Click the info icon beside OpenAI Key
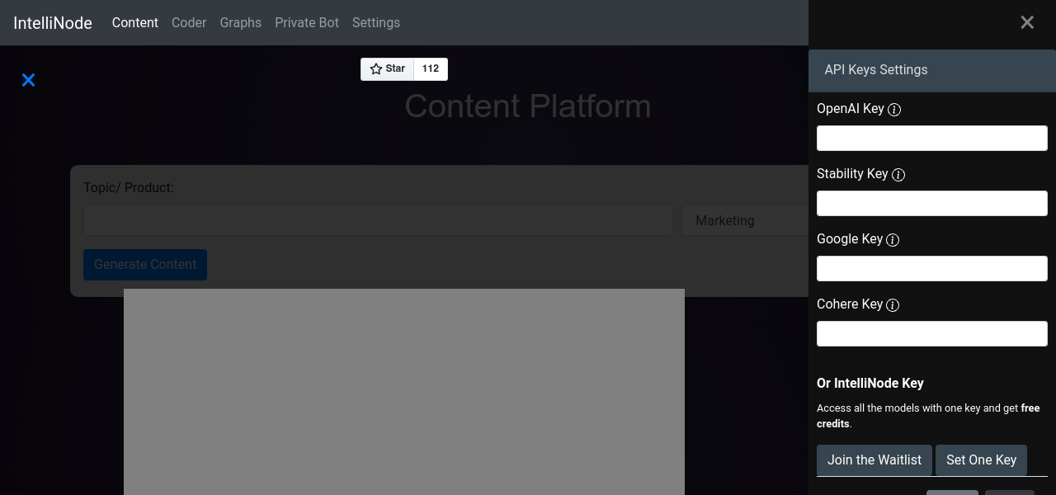Viewport: 1056px width, 495px height. pyautogui.click(x=893, y=110)
